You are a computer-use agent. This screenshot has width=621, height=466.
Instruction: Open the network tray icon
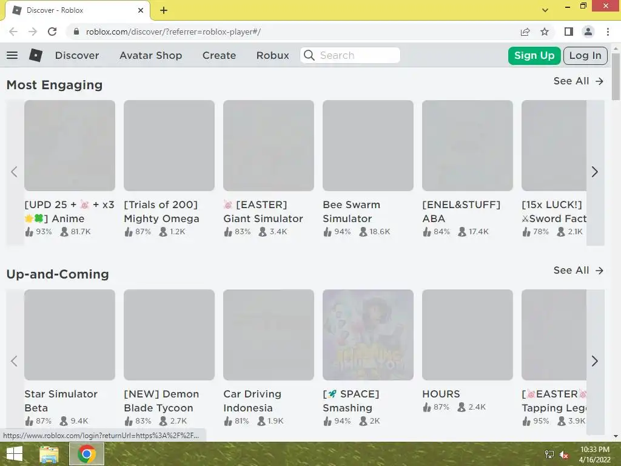(x=549, y=454)
